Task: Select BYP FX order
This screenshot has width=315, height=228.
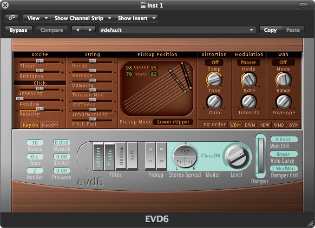Action: (293, 125)
